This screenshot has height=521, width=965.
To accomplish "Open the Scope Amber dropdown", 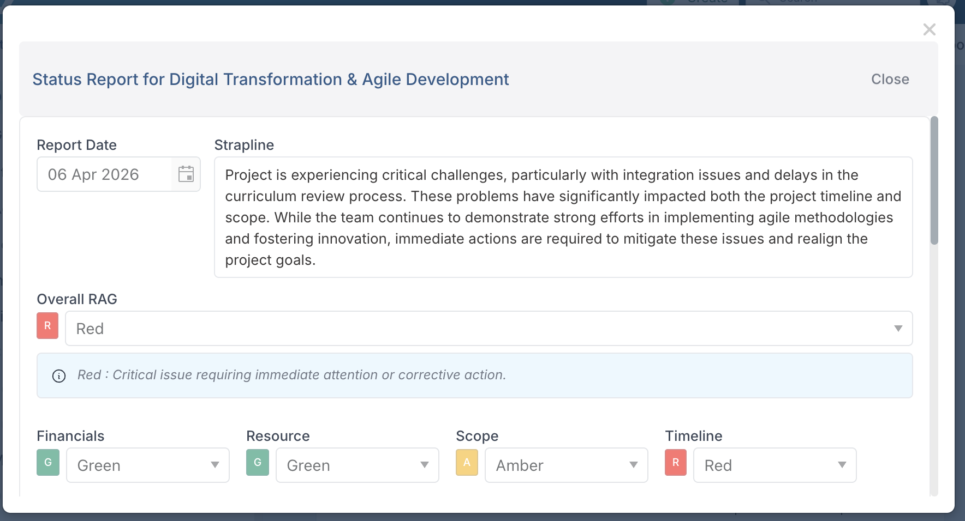I will pyautogui.click(x=567, y=465).
